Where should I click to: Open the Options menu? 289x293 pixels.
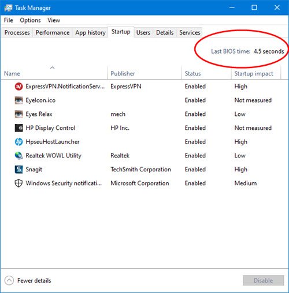[30, 20]
